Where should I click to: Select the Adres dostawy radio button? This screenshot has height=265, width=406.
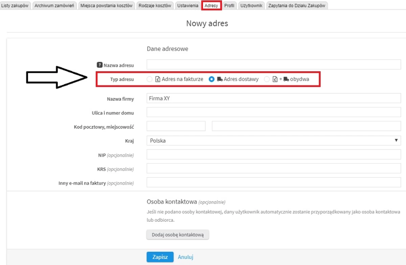click(x=211, y=79)
